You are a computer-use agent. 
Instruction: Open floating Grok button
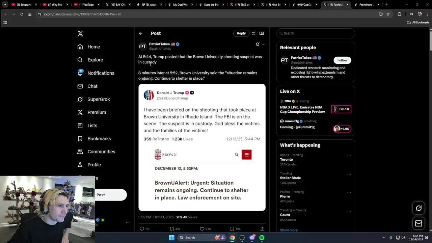tap(418, 208)
